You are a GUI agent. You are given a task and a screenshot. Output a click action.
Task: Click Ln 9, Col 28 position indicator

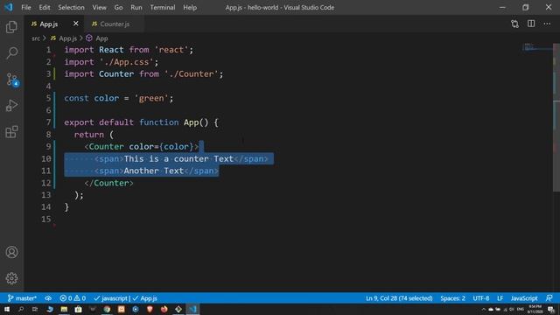pyautogui.click(x=399, y=298)
